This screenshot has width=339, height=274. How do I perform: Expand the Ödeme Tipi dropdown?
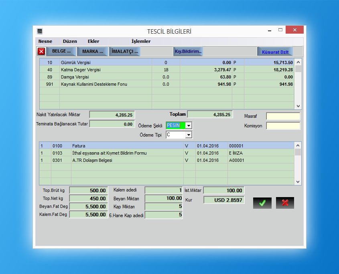click(x=189, y=135)
